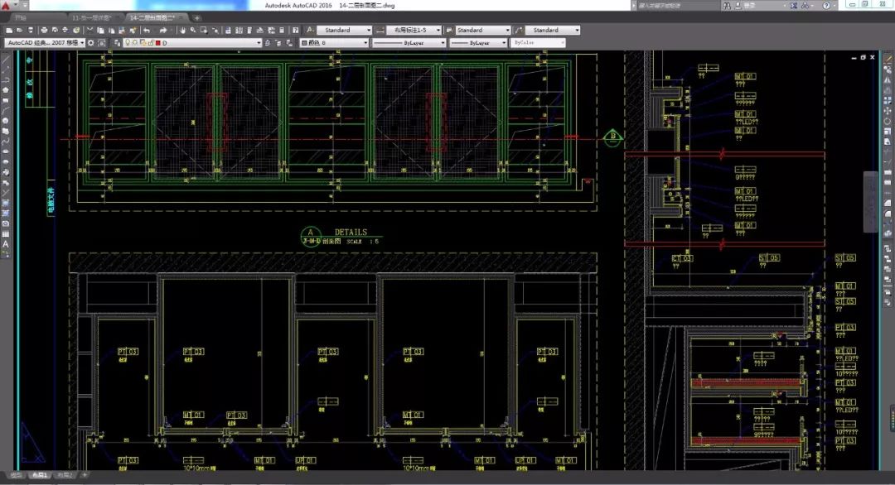Image resolution: width=895 pixels, height=485 pixels.
Task: Expand the layer dropdown showing layer D
Action: 259,42
